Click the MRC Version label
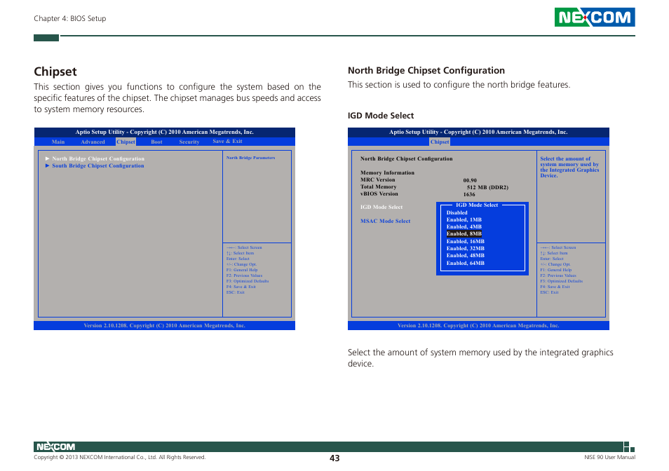This screenshot has height=471, width=669. tap(377, 180)
